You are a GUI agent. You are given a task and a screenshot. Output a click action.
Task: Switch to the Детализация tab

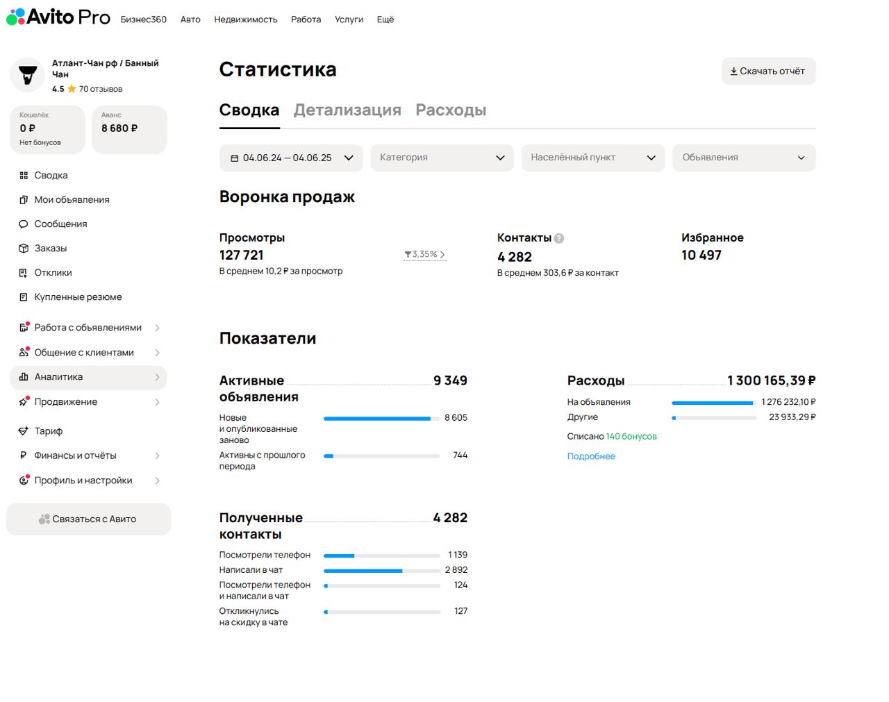point(347,110)
